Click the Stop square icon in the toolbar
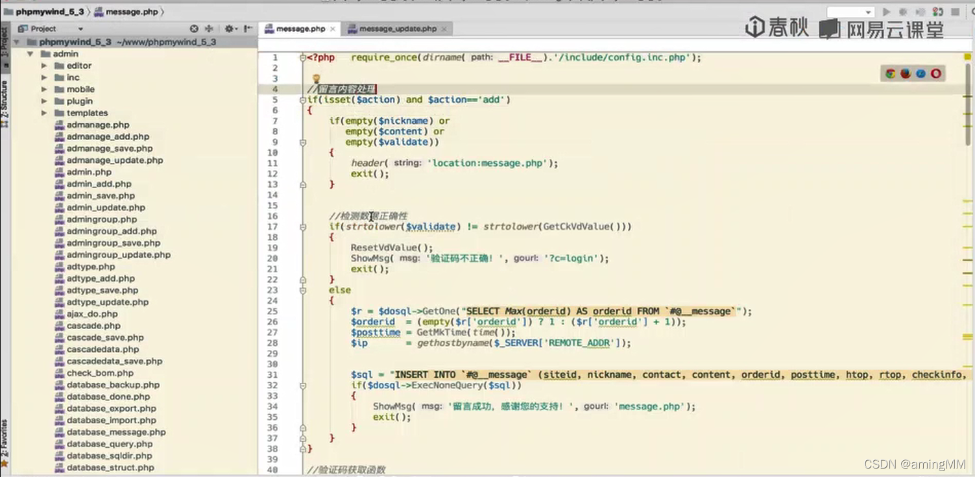The width and height of the screenshot is (975, 477). 955,12
